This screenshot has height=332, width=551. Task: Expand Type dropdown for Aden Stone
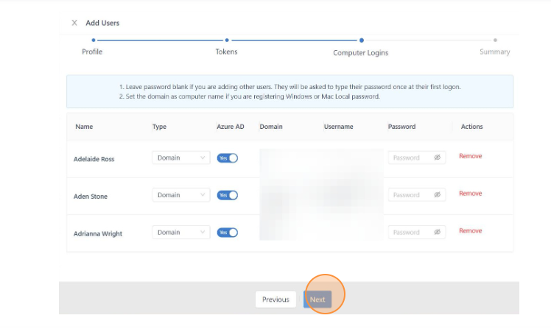(180, 195)
